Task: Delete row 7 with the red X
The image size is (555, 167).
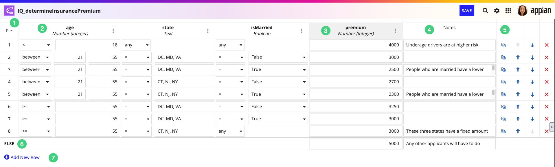Action: (x=547, y=119)
